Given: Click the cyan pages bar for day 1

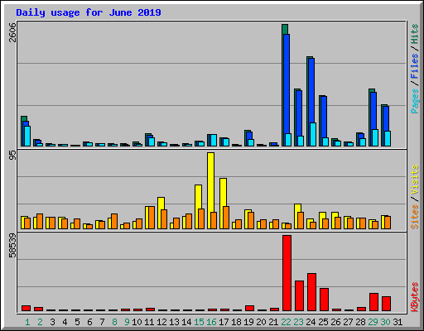Looking at the screenshot, I should click(27, 137).
